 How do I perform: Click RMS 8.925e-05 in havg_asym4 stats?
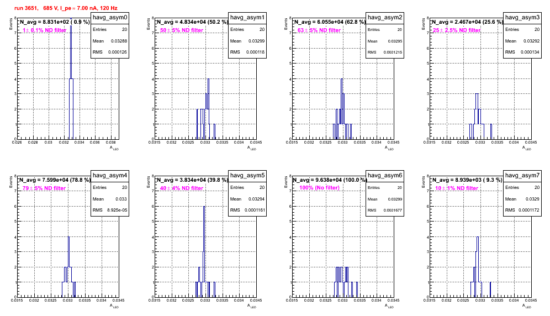click(x=110, y=210)
